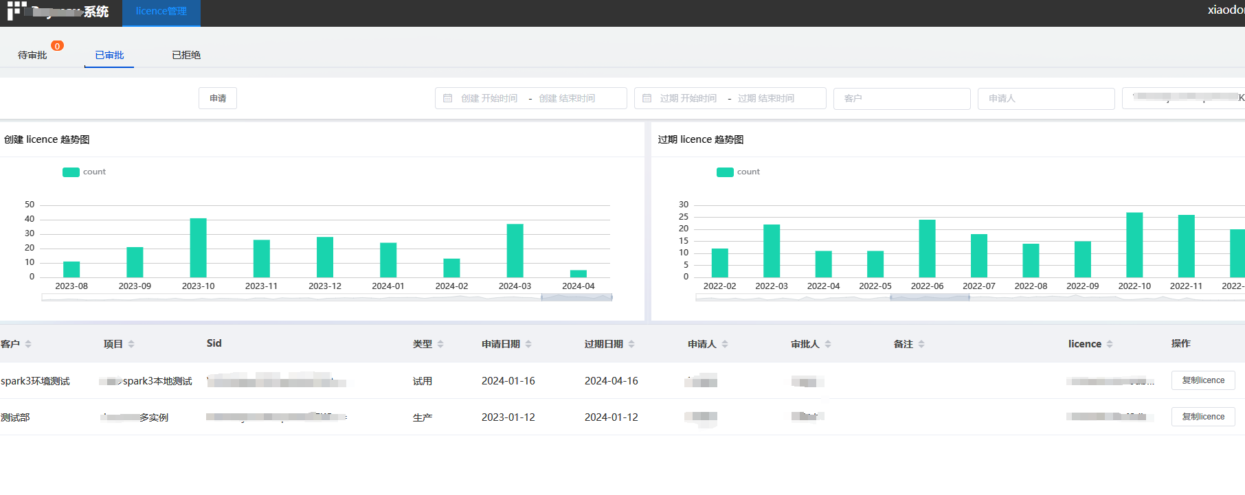
Task: Sort table by 申请人 column
Action: (x=725, y=344)
